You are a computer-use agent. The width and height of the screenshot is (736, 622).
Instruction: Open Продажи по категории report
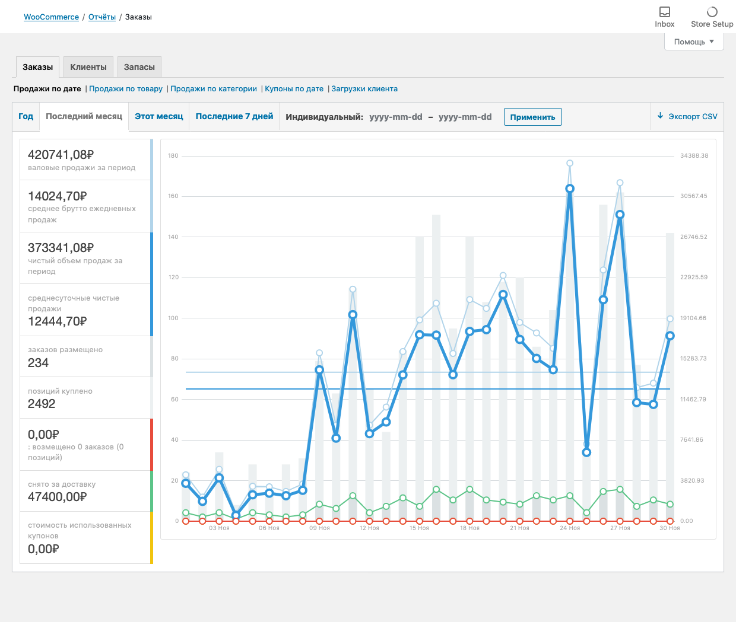pos(214,89)
